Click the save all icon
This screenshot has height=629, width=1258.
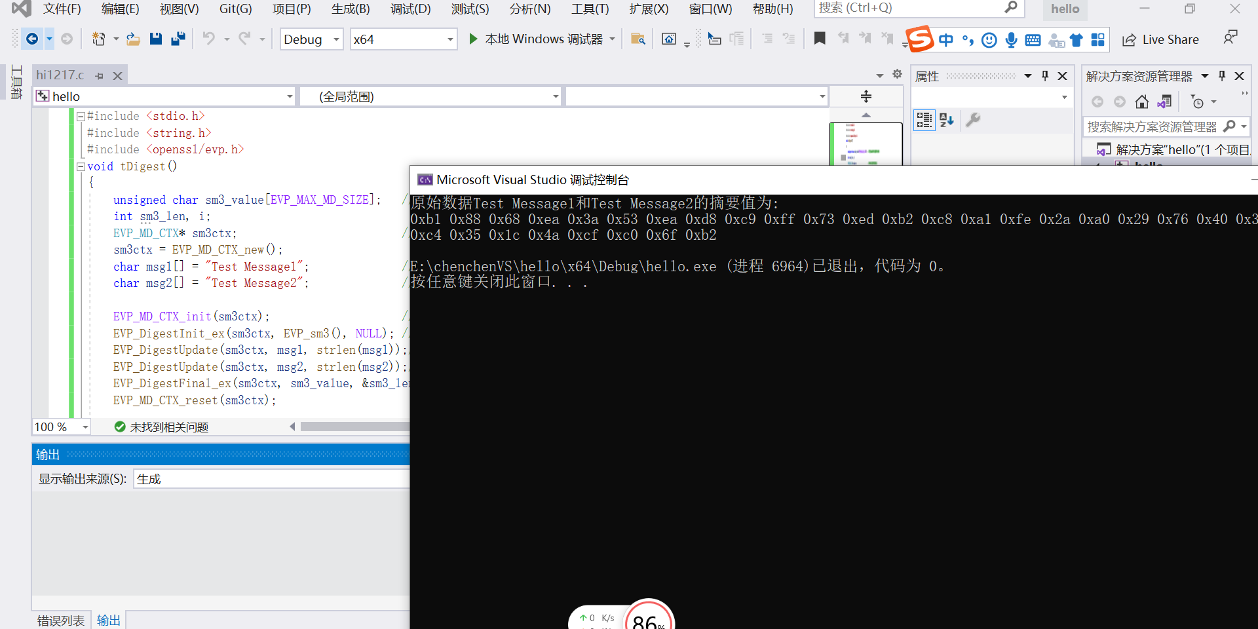pyautogui.click(x=178, y=39)
